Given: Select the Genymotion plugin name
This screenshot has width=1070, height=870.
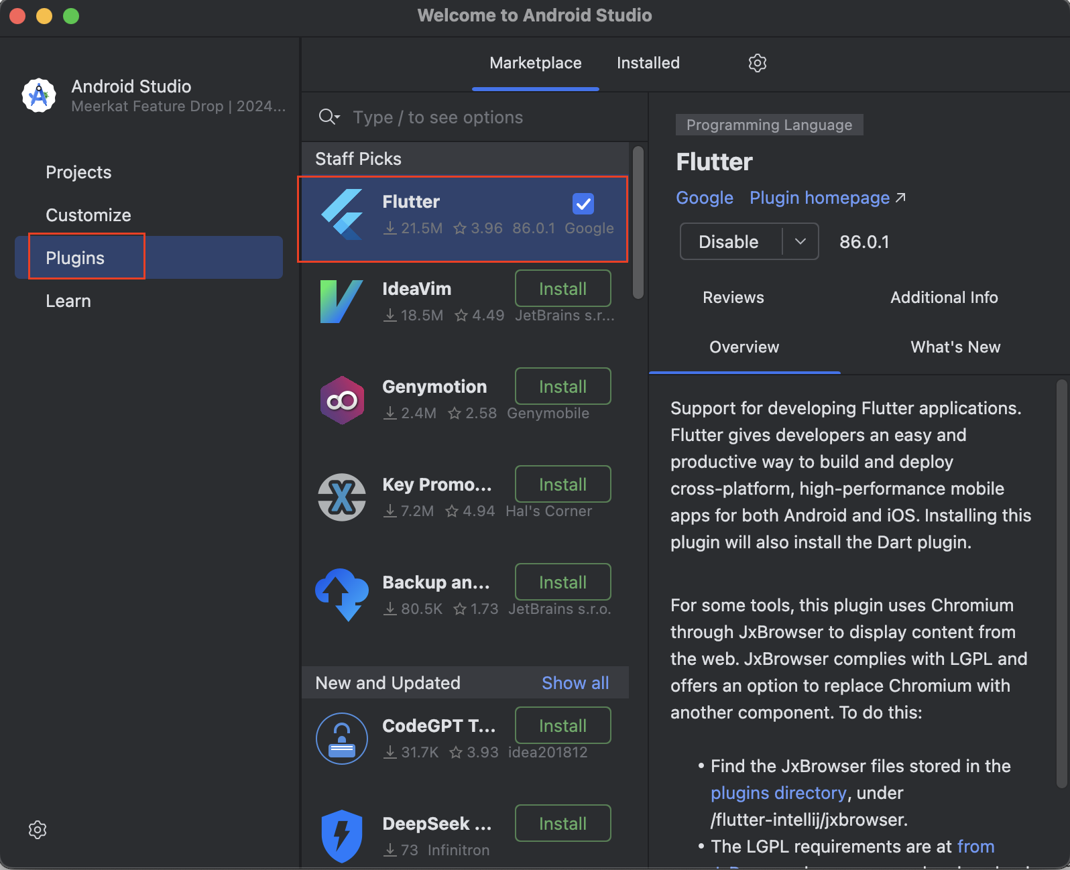Looking at the screenshot, I should 434,387.
